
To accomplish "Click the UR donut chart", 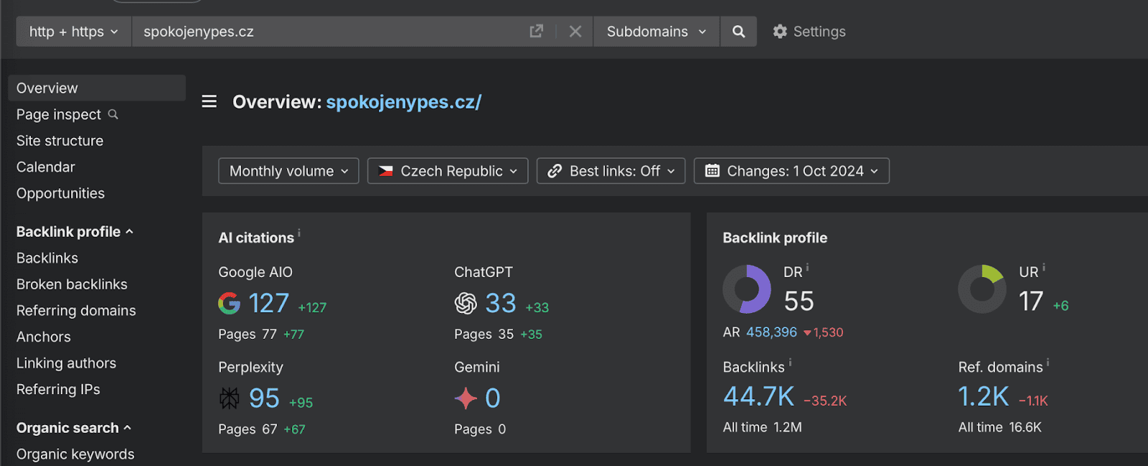I will [982, 289].
